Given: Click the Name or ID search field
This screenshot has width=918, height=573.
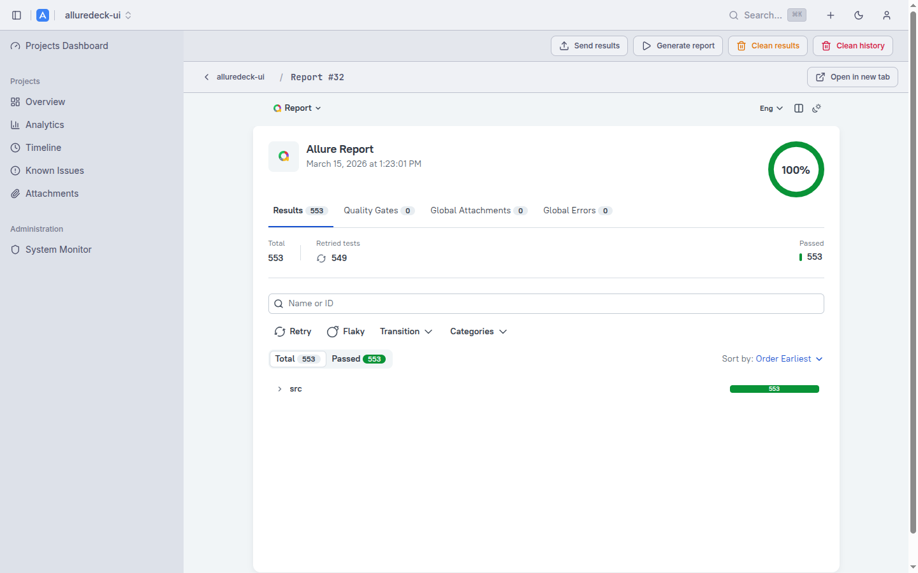Looking at the screenshot, I should pos(546,304).
